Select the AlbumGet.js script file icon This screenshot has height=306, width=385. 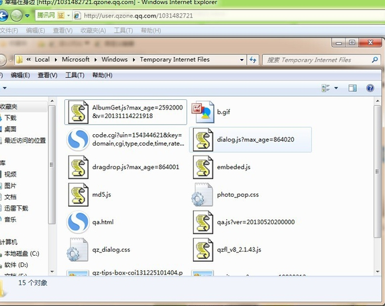[x=78, y=112]
